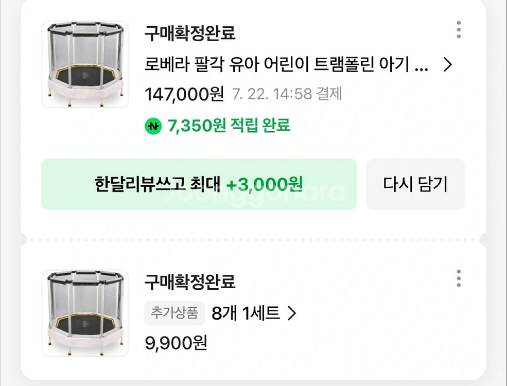
Task: Click the 8개 1세트 option text
Action: pos(246,312)
